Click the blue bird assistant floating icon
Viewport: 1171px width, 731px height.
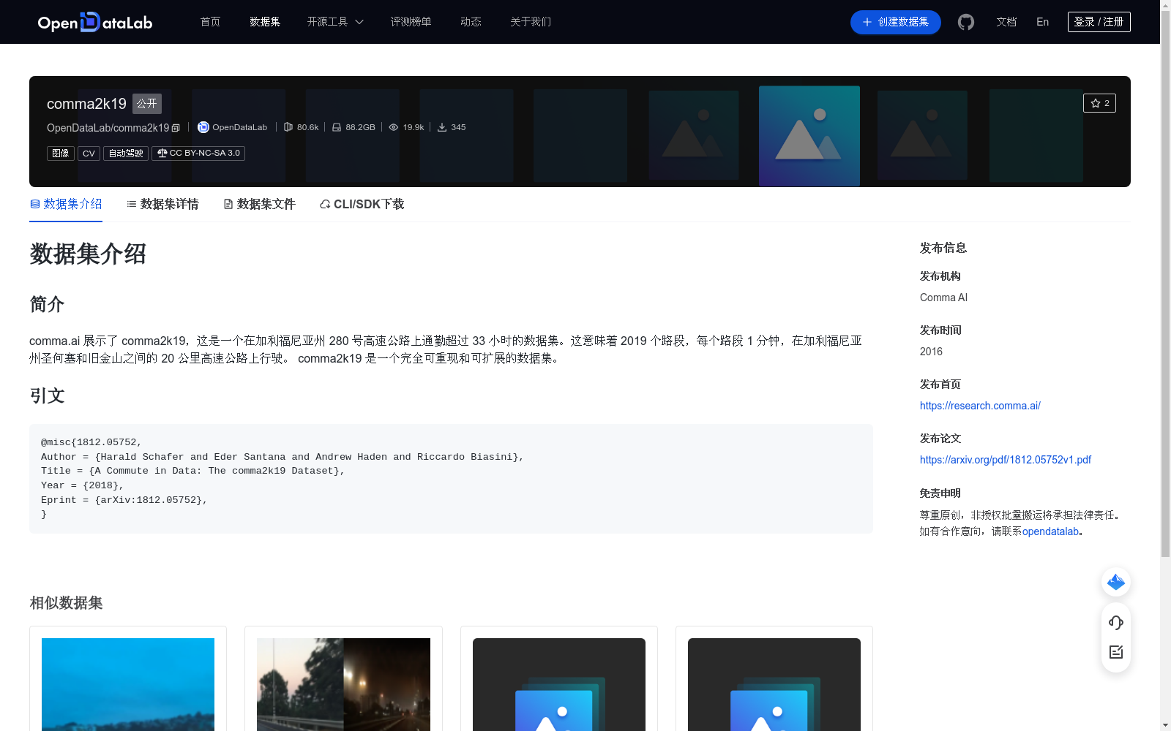click(1116, 582)
